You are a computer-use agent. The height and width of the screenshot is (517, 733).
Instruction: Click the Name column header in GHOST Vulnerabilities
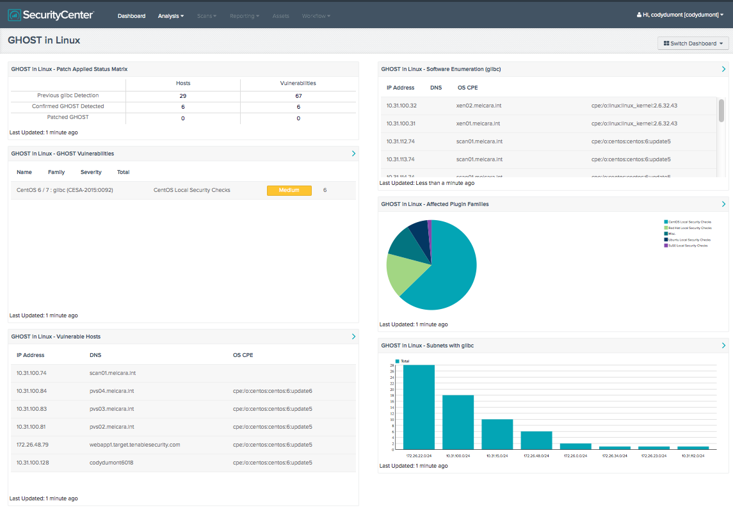coord(24,172)
